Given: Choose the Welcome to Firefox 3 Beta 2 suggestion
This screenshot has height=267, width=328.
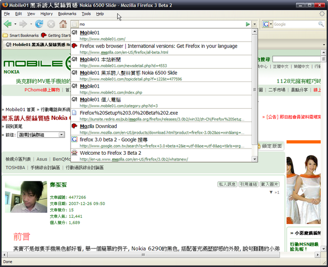Looking at the screenshot, I should coord(161,155).
